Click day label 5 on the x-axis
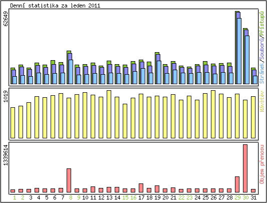 [x=47, y=197]
